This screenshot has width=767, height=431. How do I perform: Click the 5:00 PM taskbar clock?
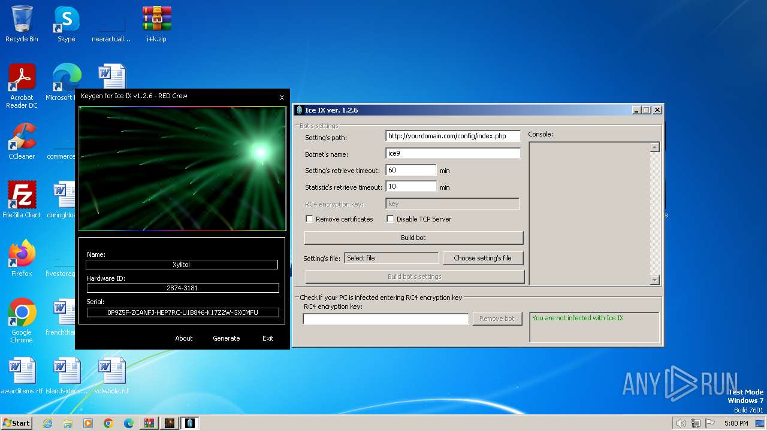pos(736,423)
